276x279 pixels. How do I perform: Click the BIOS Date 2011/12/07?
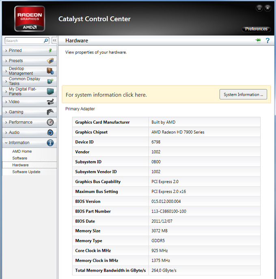[x=162, y=221]
